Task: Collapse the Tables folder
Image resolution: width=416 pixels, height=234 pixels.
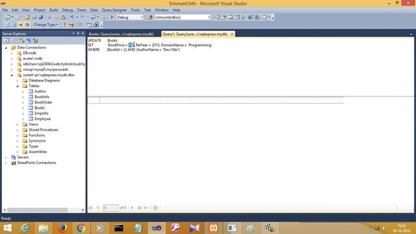Action: [18, 86]
